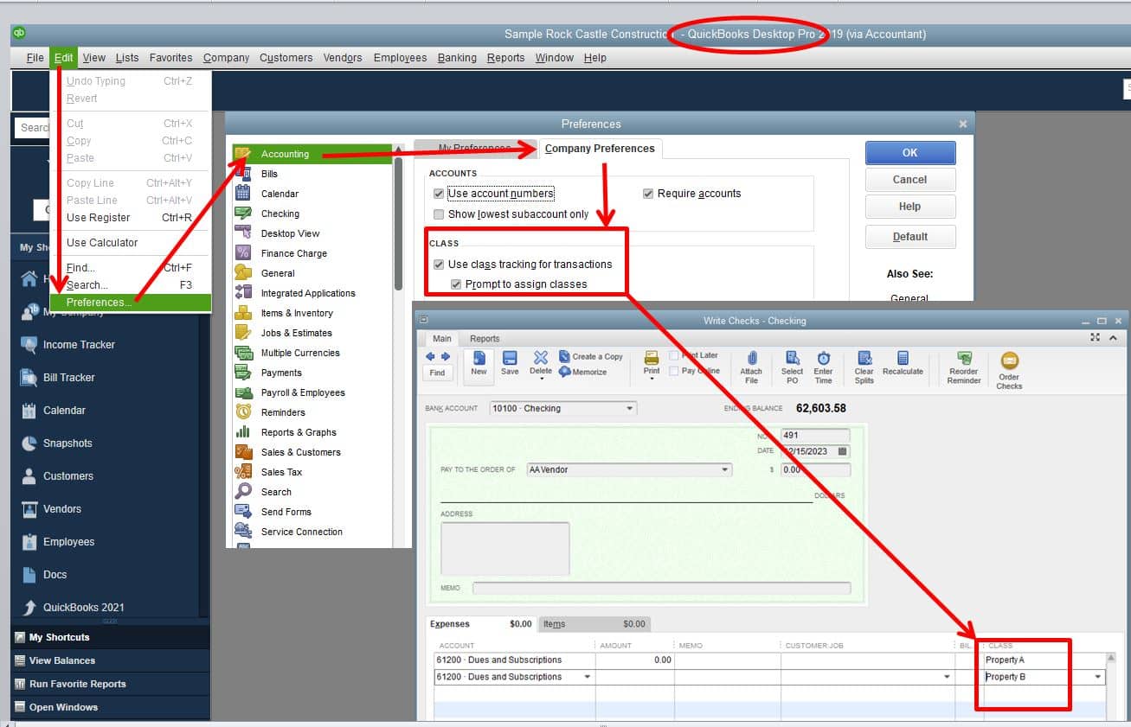Enable Show lowest subaccount only
This screenshot has width=1131, height=727.
coord(439,214)
